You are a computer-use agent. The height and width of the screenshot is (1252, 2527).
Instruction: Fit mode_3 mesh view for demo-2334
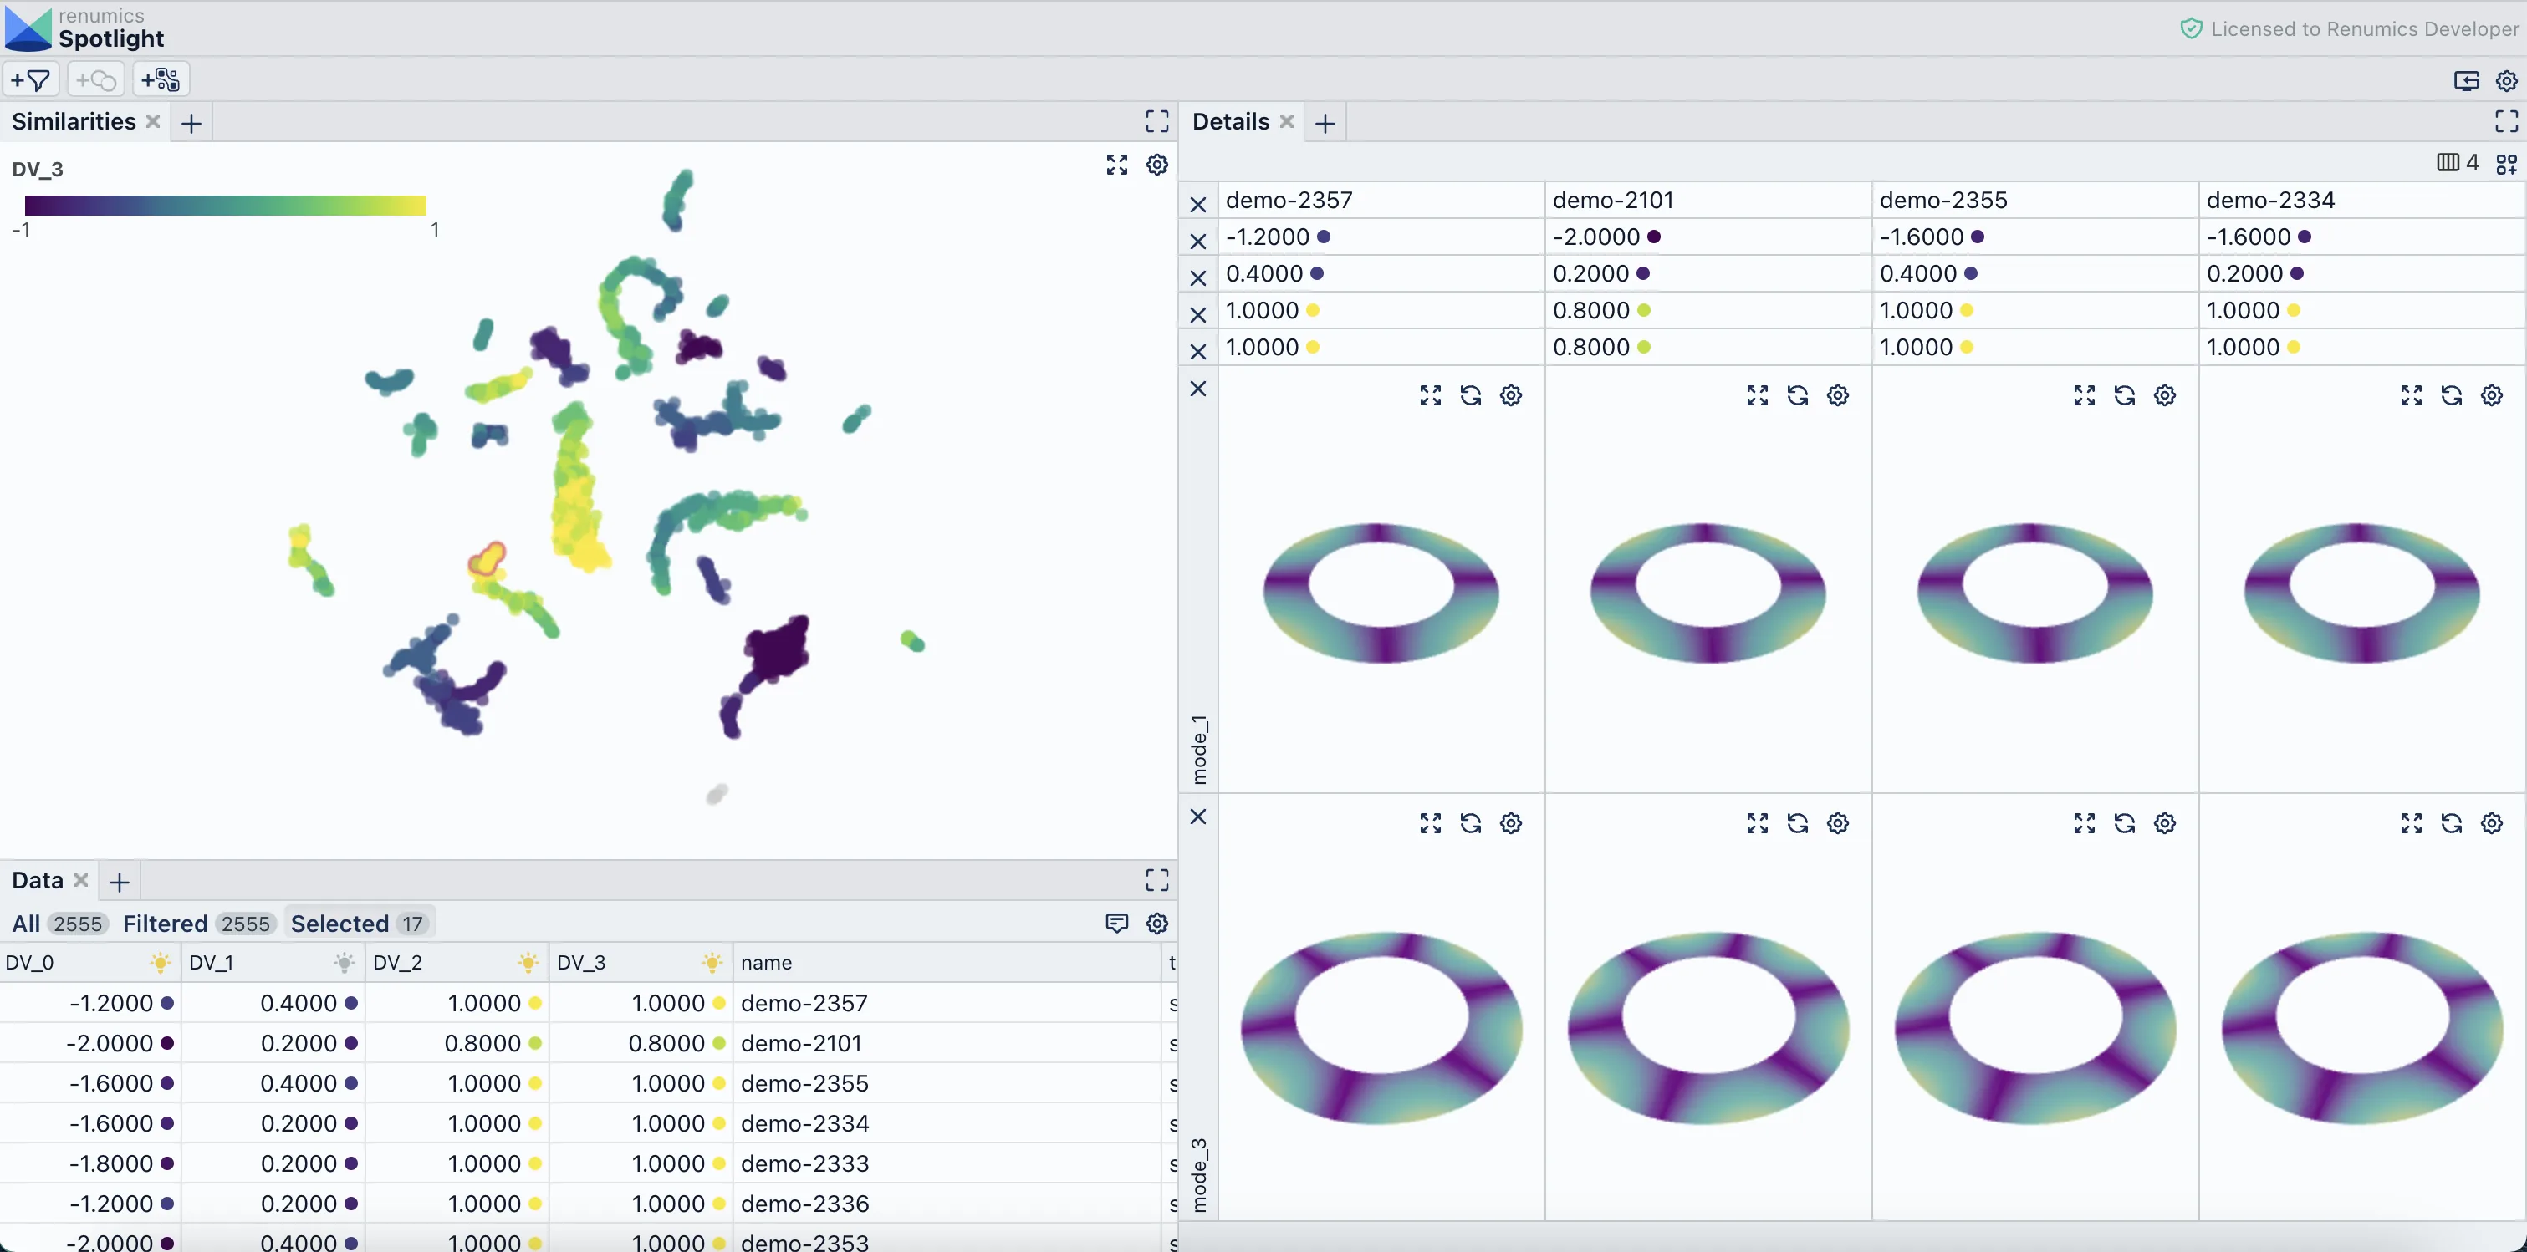coord(2412,823)
